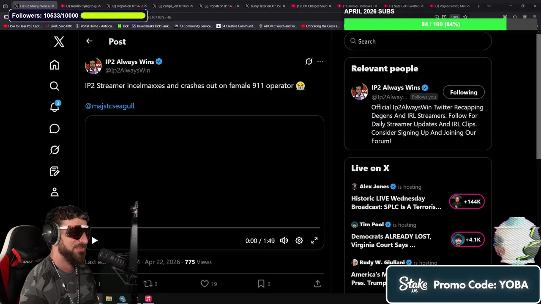Viewport: 541px width, 304px height.
Task: Click the 775 Views count
Action: point(198,262)
